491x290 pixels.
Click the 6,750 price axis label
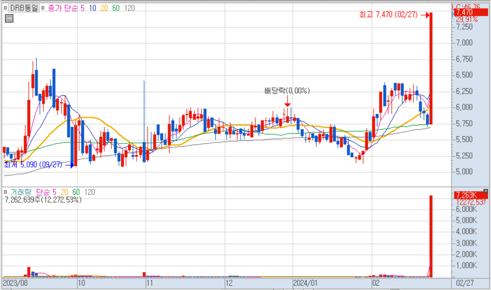(464, 59)
